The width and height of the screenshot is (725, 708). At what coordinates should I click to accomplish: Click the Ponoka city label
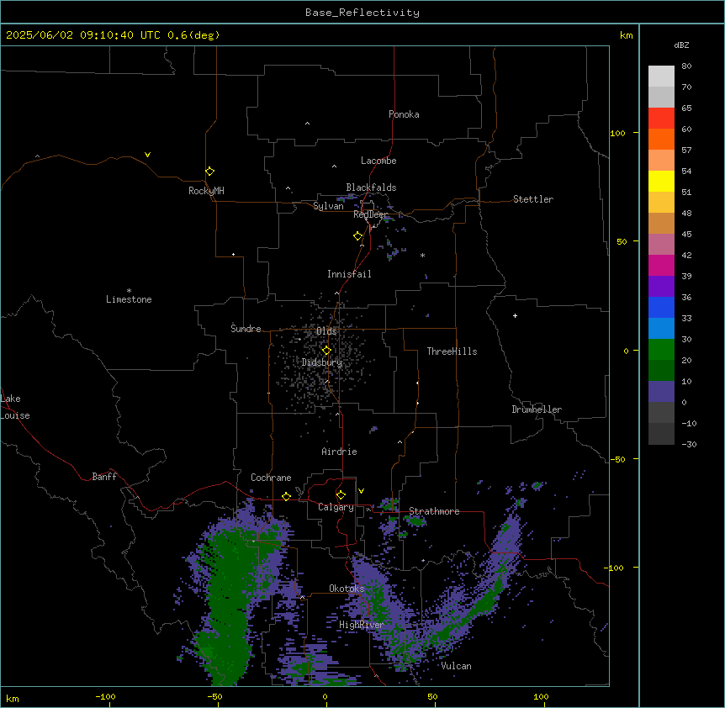click(404, 114)
